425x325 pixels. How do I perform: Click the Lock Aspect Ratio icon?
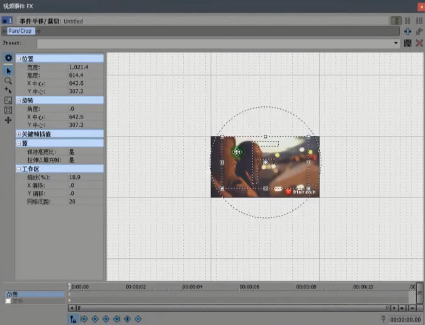pyautogui.click(x=8, y=110)
